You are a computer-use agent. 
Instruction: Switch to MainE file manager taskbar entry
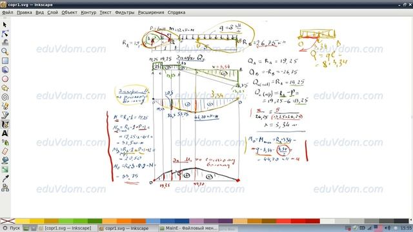click(x=188, y=228)
